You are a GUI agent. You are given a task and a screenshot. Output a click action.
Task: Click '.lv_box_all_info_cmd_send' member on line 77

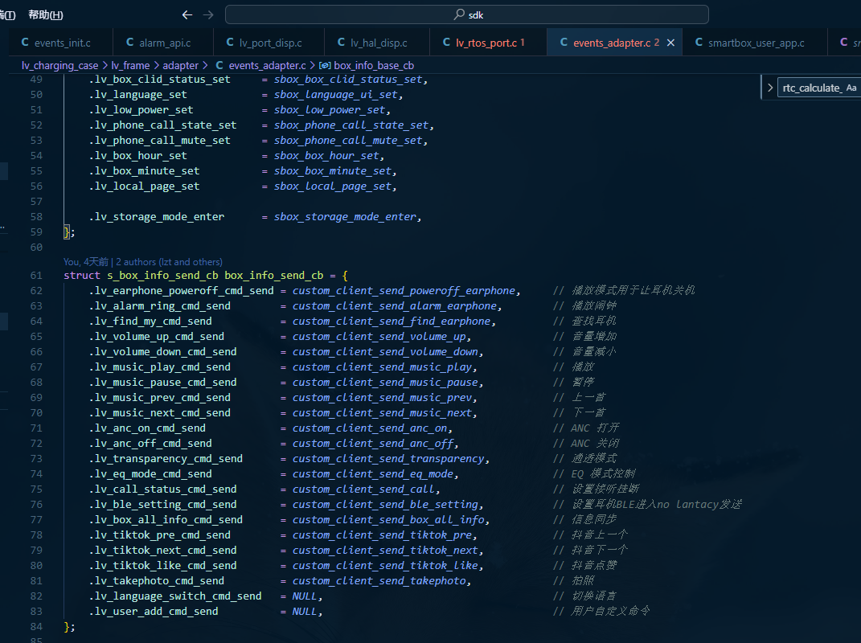coord(166,520)
